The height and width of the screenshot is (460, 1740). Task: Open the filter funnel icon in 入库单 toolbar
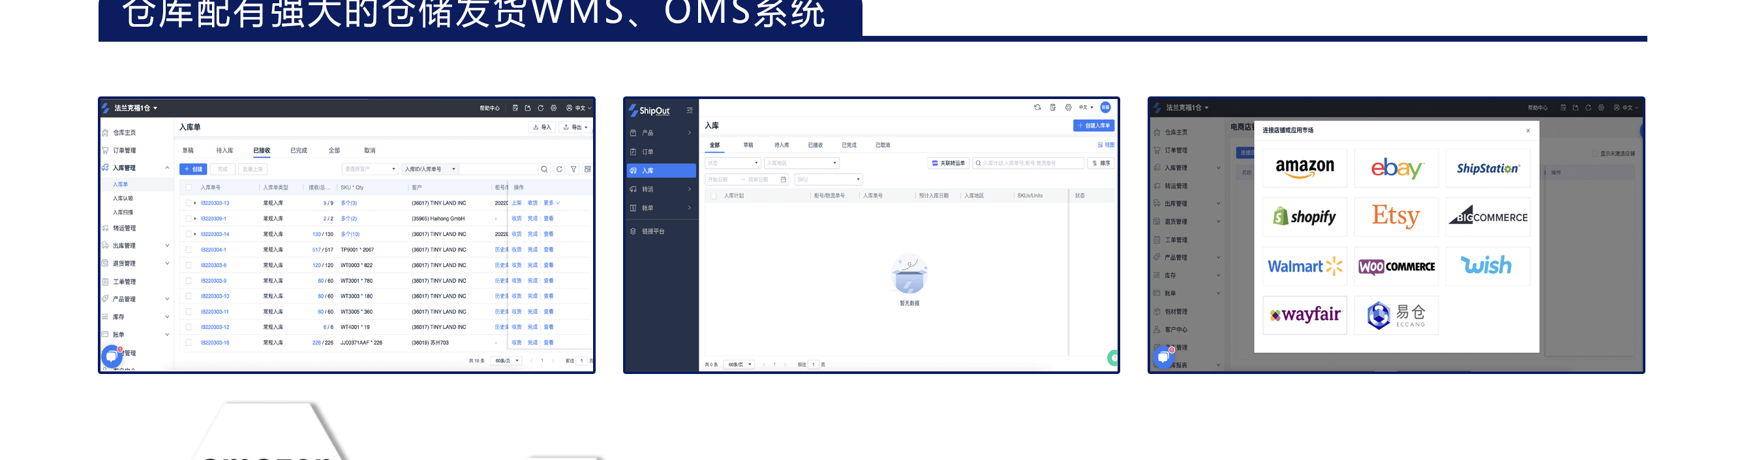(x=573, y=169)
